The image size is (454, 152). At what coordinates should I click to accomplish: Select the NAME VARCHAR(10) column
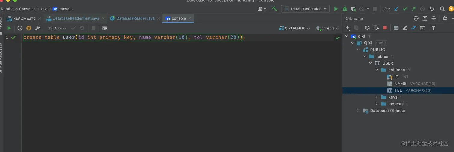pyautogui.click(x=411, y=84)
